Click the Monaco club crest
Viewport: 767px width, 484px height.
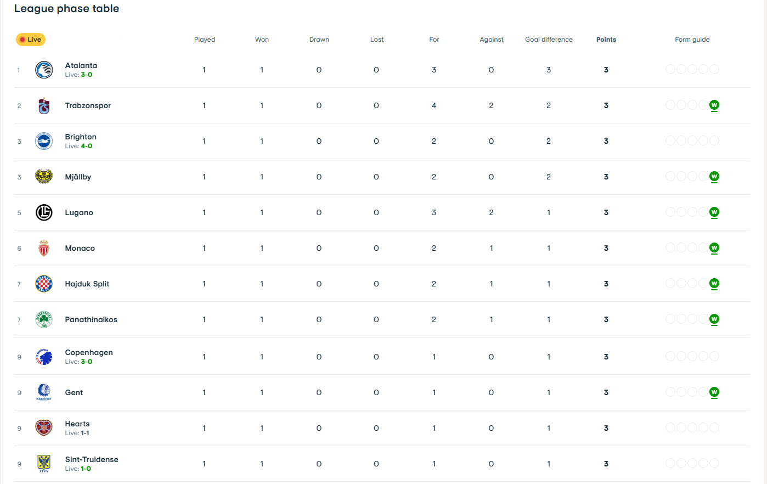click(x=44, y=248)
